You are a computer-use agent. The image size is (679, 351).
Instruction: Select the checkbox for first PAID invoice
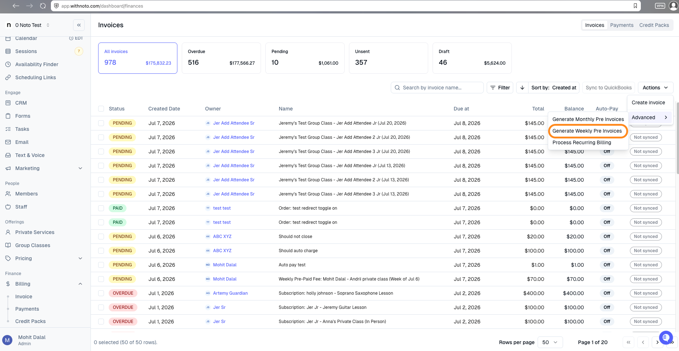pos(101,208)
